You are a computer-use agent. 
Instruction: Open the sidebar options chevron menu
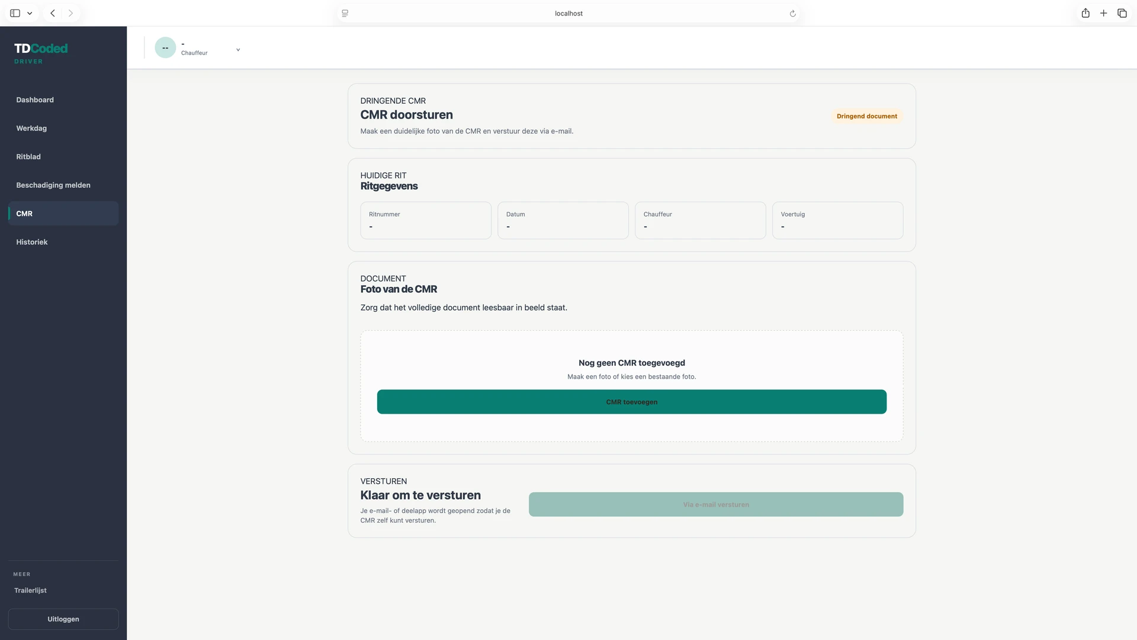tap(30, 13)
